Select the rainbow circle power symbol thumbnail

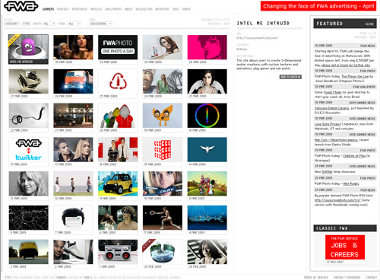[x=207, y=116]
